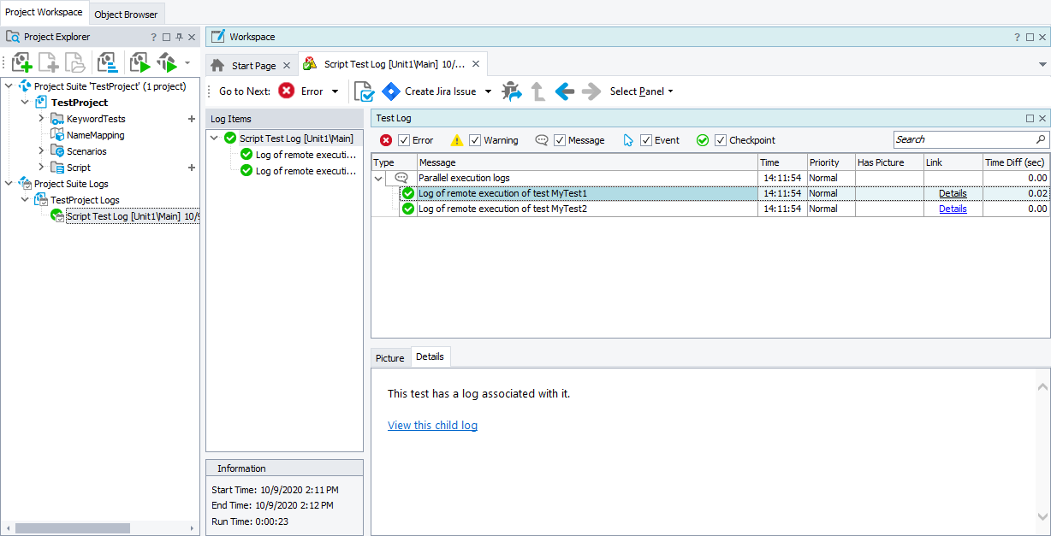Collapse the Parallel execution logs row

[x=377, y=177]
